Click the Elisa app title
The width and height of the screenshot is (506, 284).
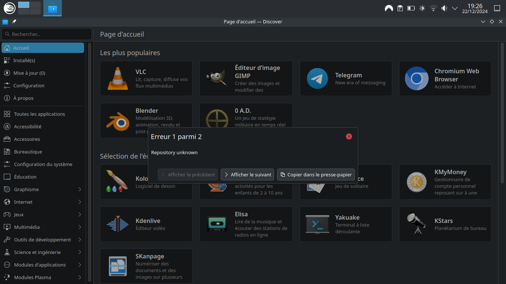coord(241,214)
